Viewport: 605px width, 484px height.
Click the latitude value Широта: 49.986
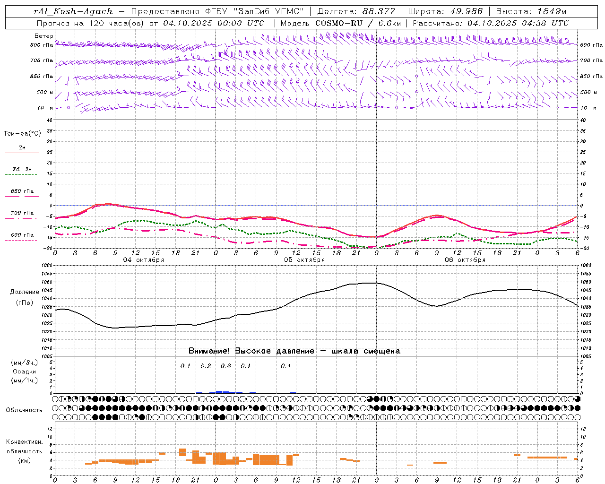coord(445,11)
